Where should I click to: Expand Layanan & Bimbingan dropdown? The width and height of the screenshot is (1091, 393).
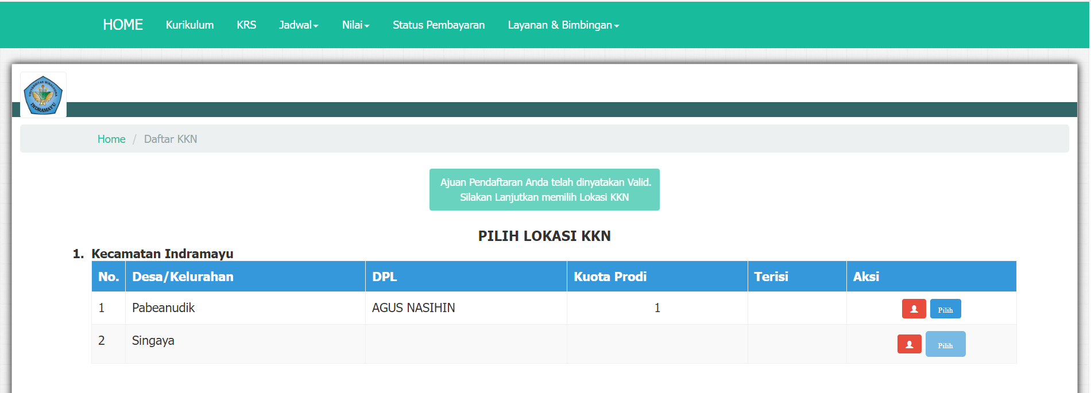coord(563,25)
